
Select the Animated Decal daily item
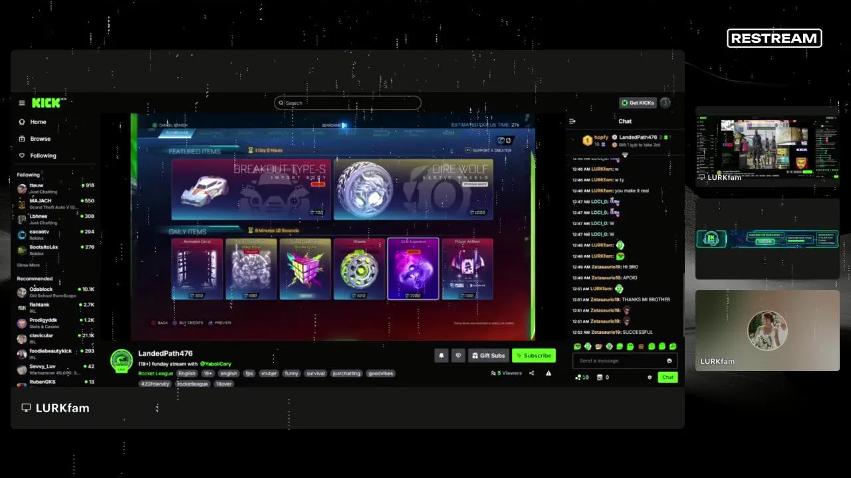(197, 269)
